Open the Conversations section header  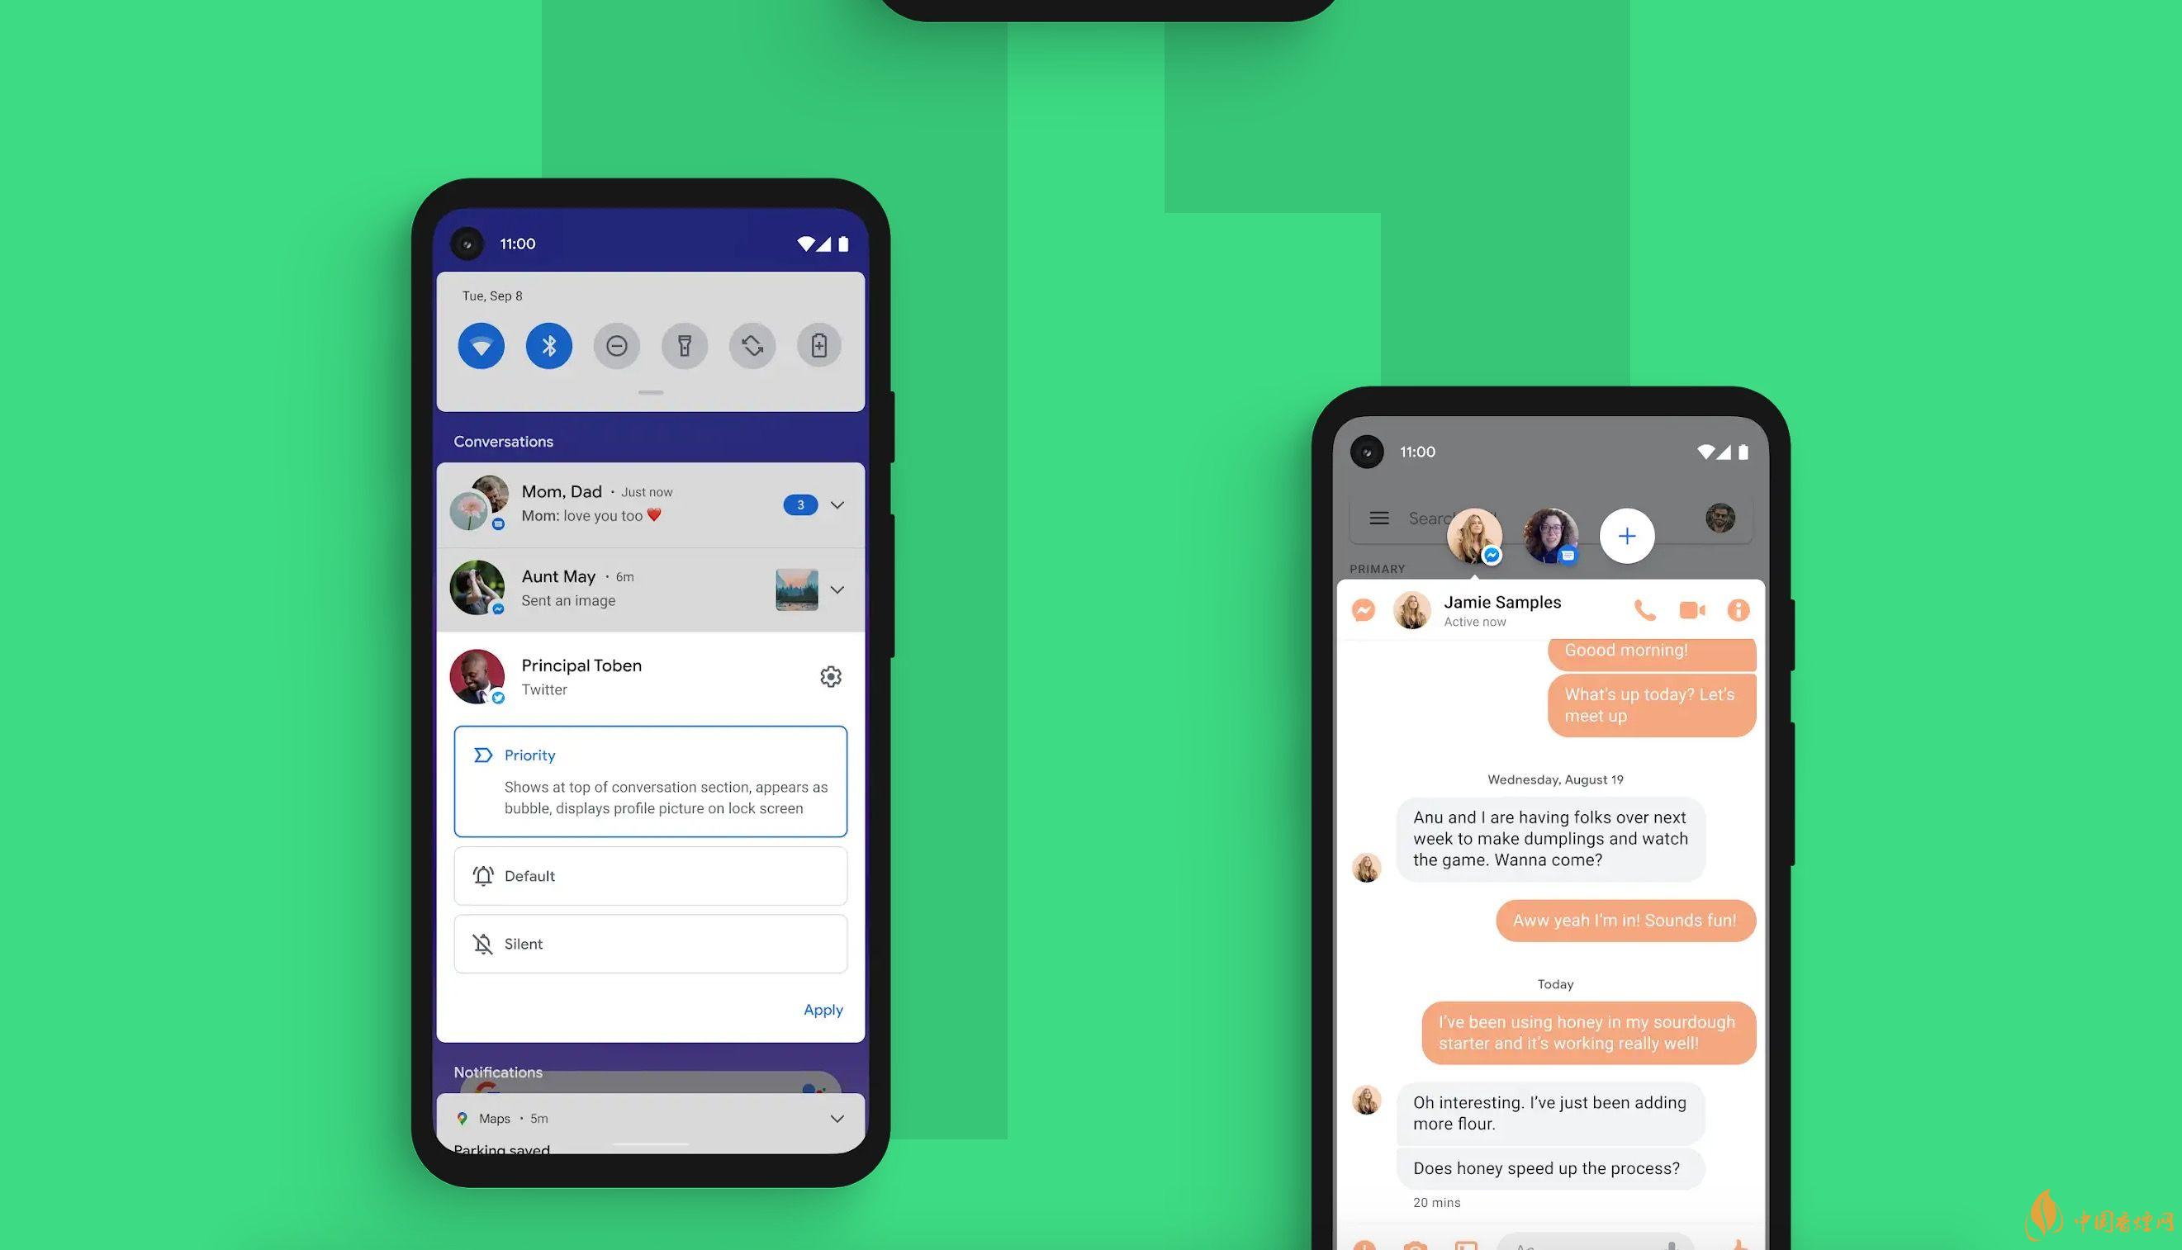[504, 441]
